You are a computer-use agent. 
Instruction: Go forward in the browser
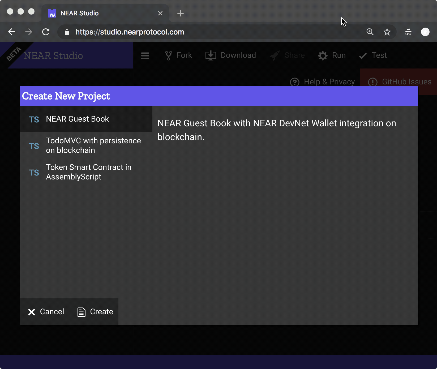tap(29, 32)
